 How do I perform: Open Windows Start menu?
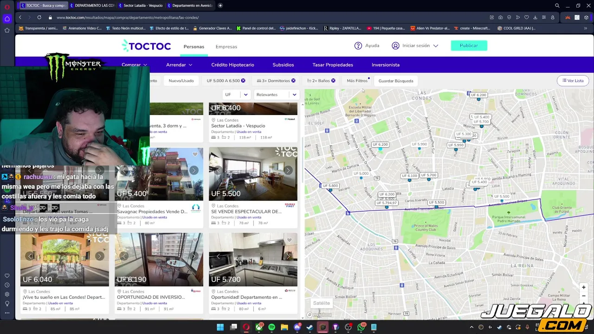point(220,327)
